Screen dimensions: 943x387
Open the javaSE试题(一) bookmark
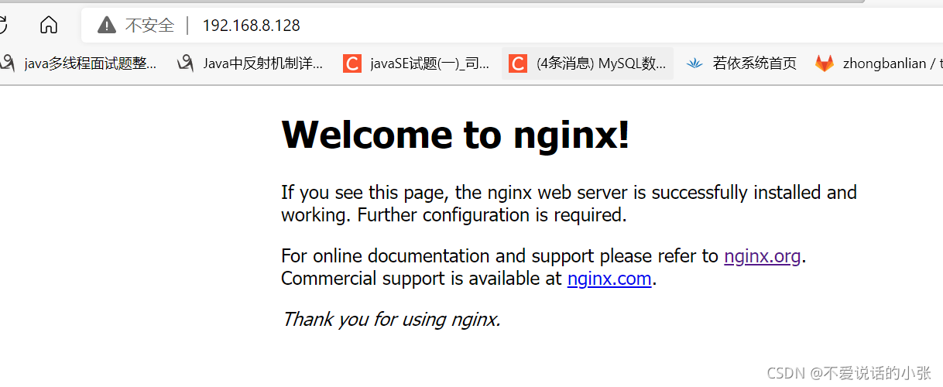coord(417,63)
